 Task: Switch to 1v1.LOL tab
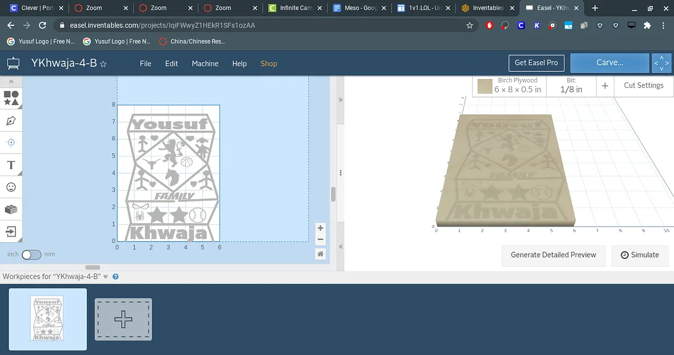pos(424,8)
